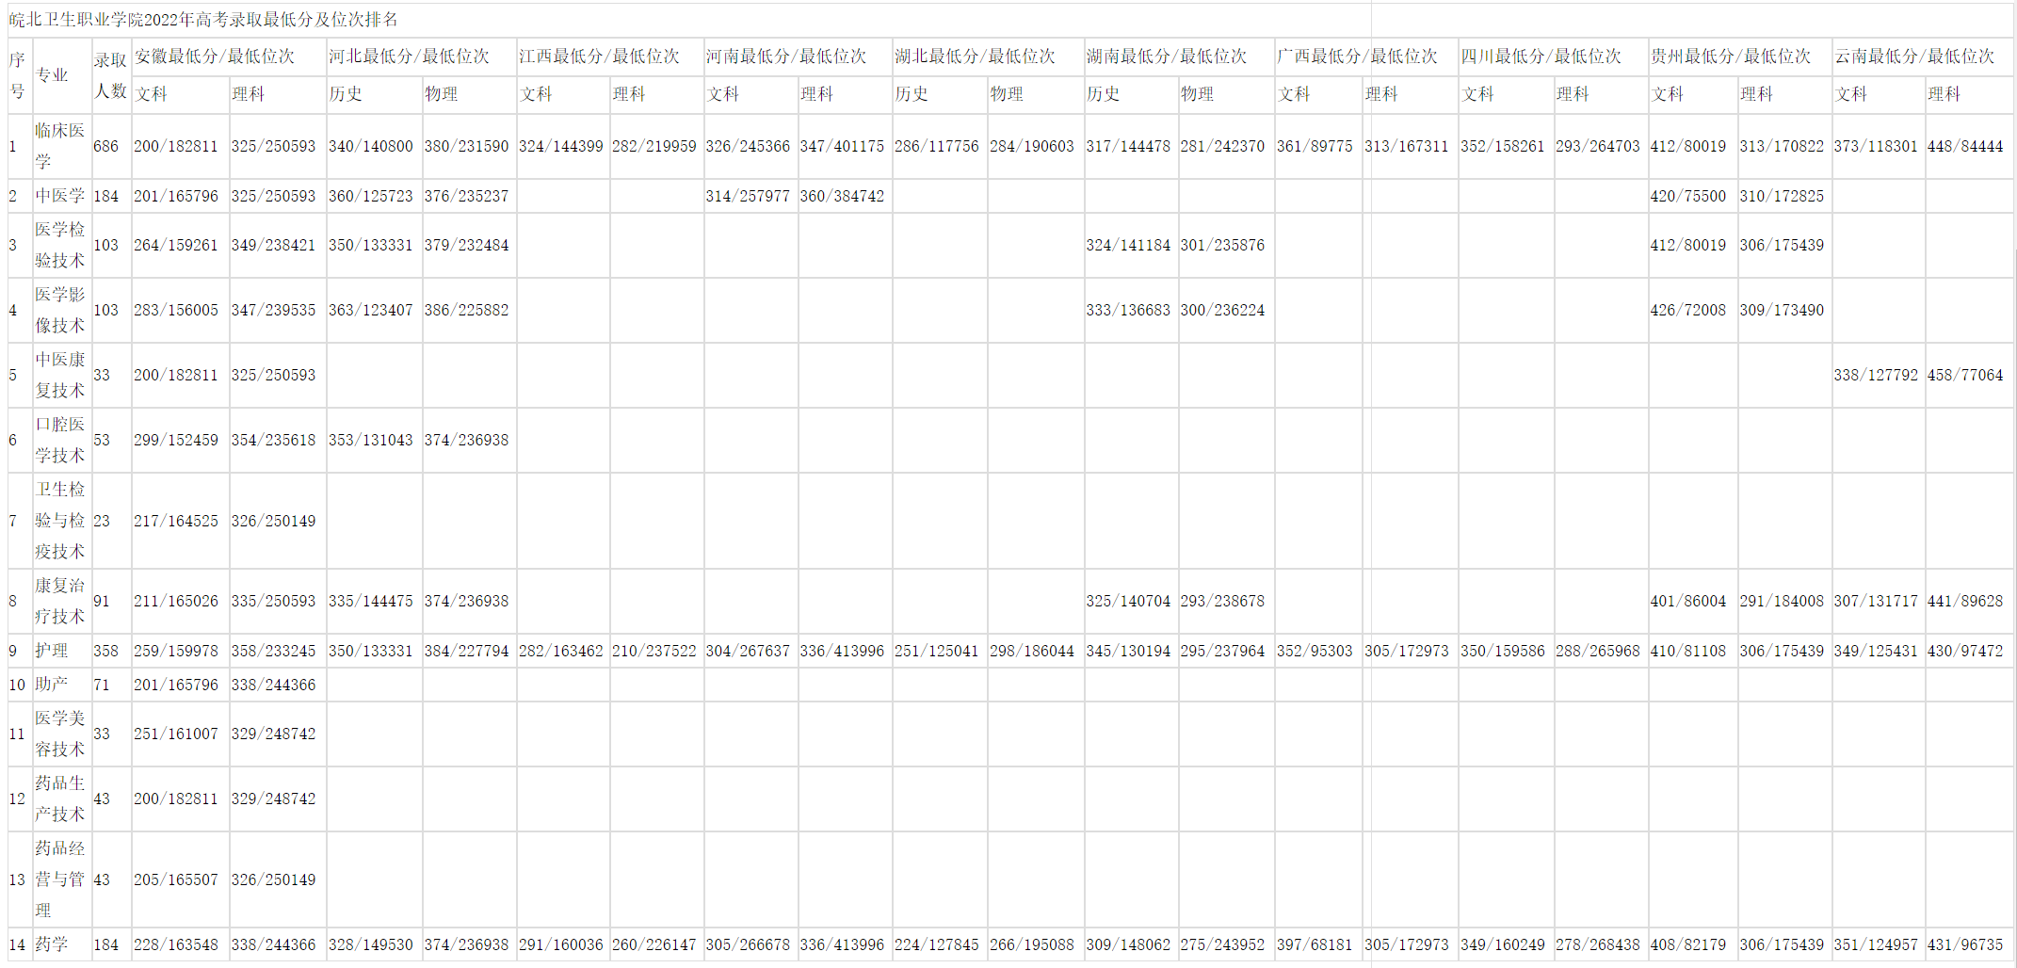The height and width of the screenshot is (968, 2017).
Task: Select the 录取人数 header cell
Action: coord(110,75)
